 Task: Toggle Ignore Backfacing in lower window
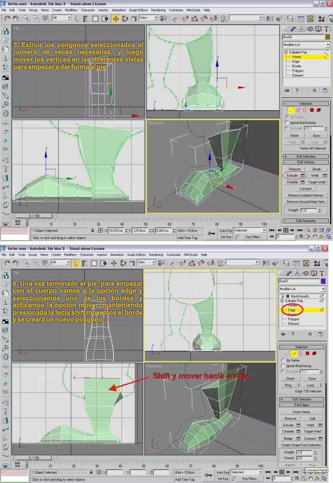283,366
